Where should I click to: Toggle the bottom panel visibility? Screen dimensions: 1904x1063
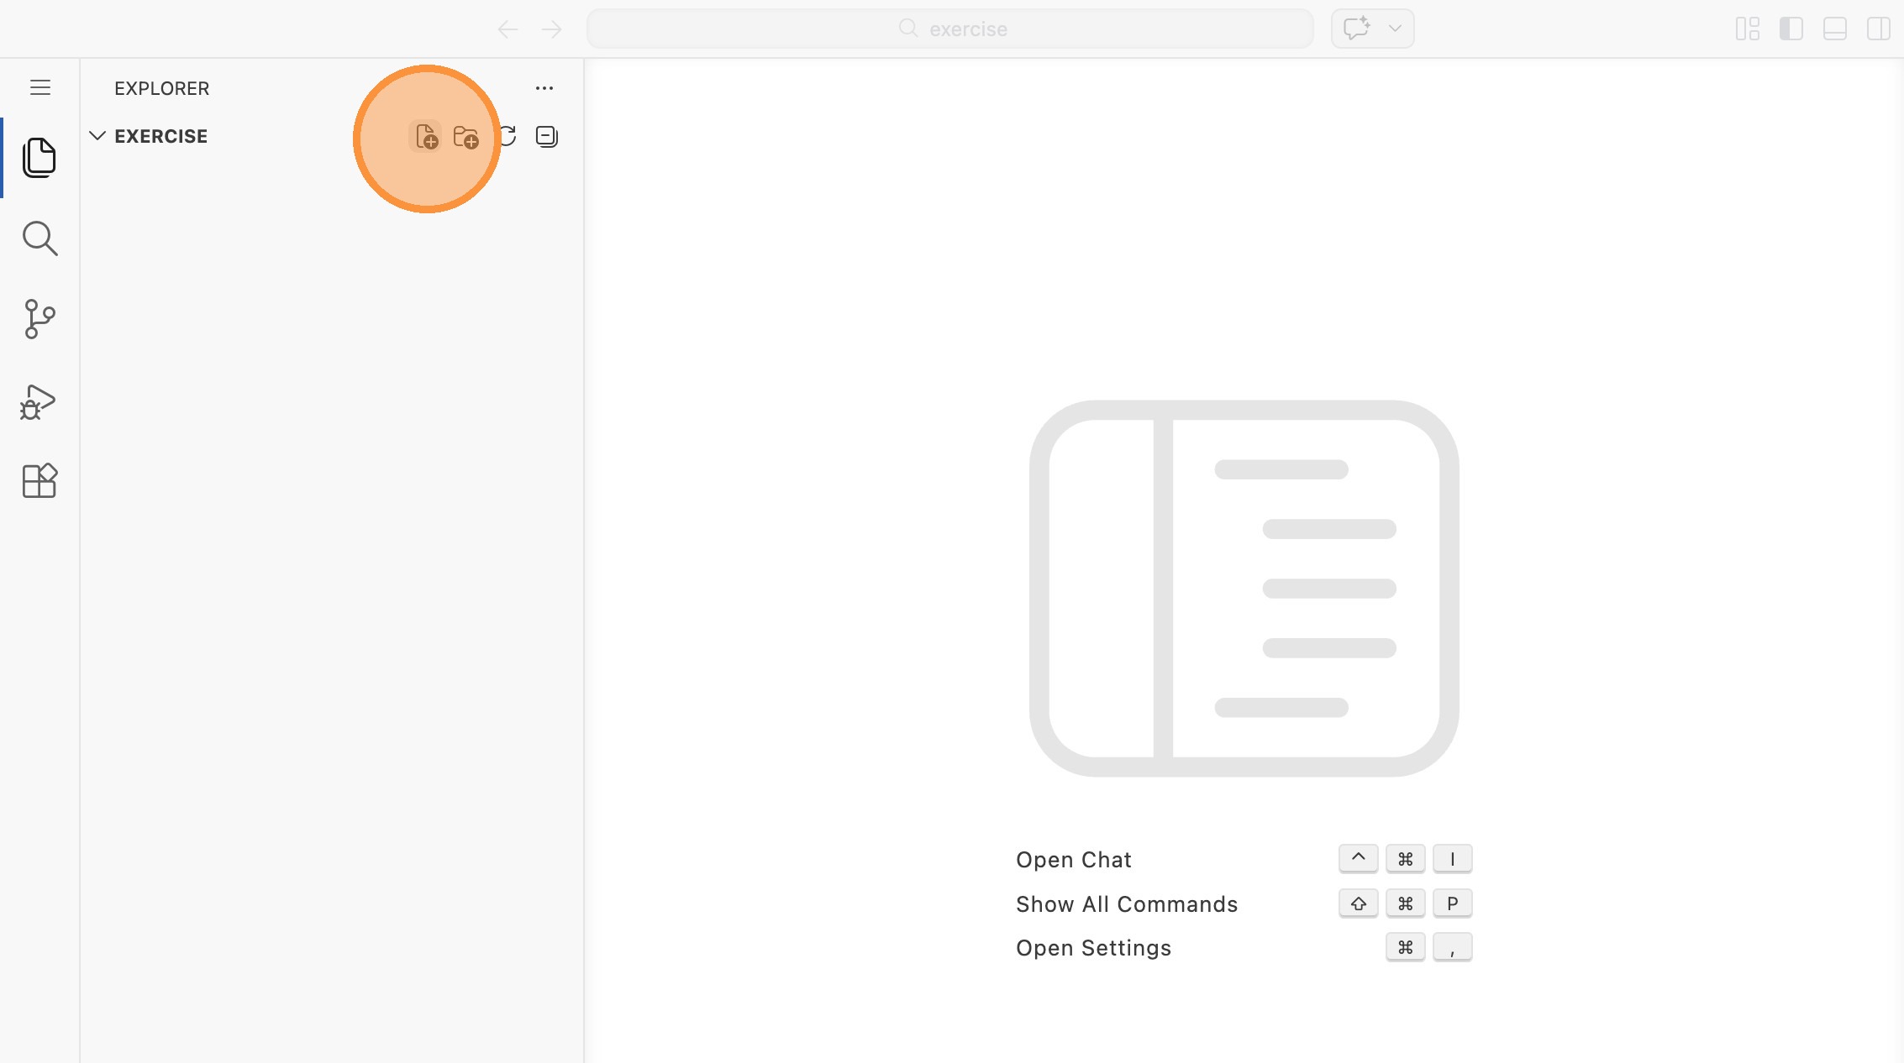1834,29
